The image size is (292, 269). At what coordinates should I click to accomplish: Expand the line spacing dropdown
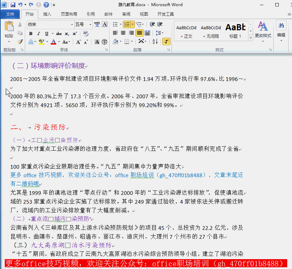159,33
